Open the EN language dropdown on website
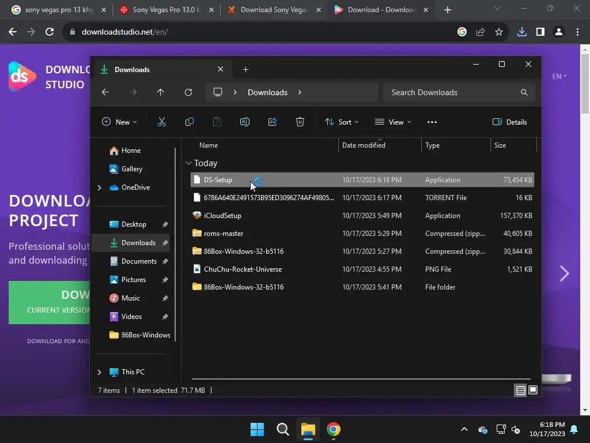Viewport: 590px width, 443px height. click(559, 77)
